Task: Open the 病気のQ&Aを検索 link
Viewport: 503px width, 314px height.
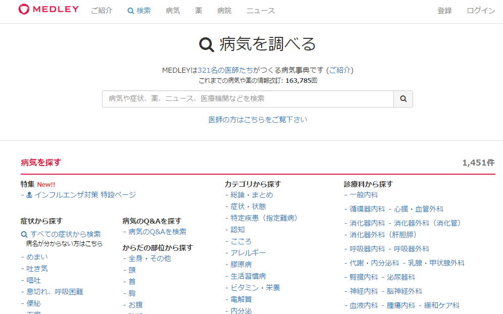Action: coord(157,232)
